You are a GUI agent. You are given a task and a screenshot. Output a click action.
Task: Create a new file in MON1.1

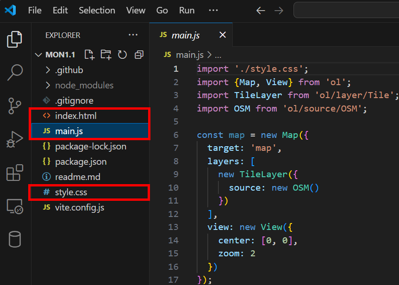tap(89, 55)
